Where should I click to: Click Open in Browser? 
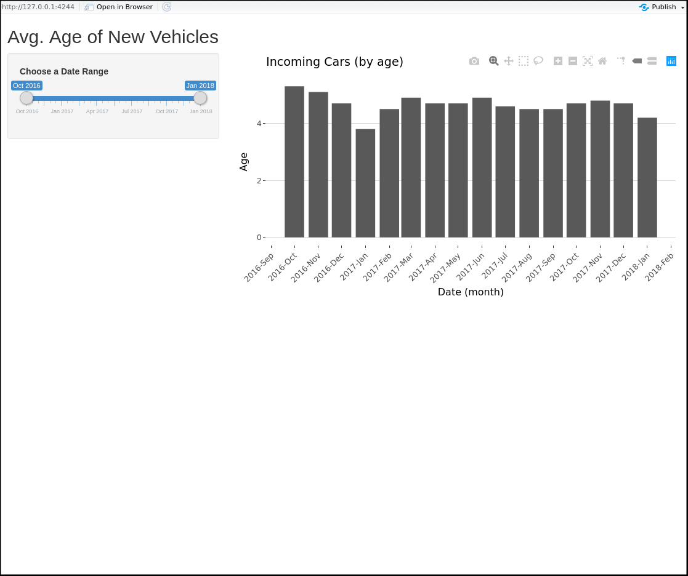119,7
